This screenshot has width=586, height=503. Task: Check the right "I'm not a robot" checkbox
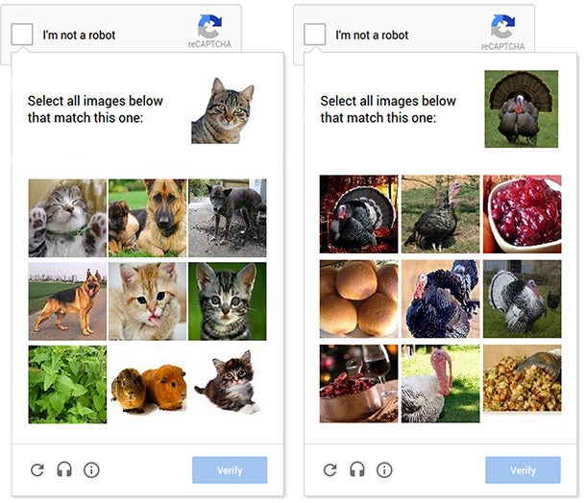(315, 35)
